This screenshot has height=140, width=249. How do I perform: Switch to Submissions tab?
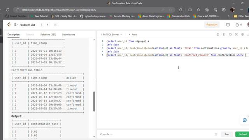click(x=68, y=35)
